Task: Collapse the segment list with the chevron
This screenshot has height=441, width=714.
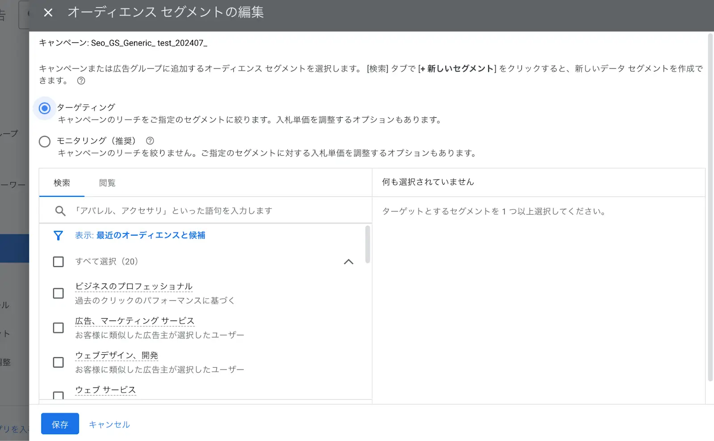Action: [349, 262]
